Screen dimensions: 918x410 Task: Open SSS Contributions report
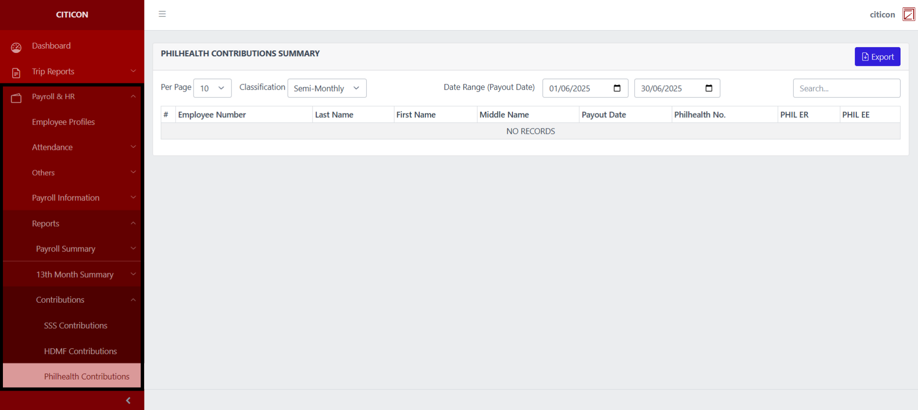76,326
